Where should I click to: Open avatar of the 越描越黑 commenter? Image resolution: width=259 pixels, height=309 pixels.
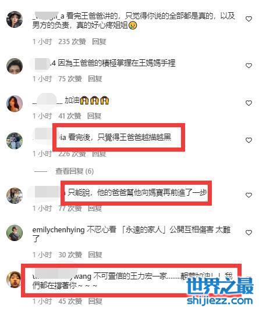[x=15, y=141]
